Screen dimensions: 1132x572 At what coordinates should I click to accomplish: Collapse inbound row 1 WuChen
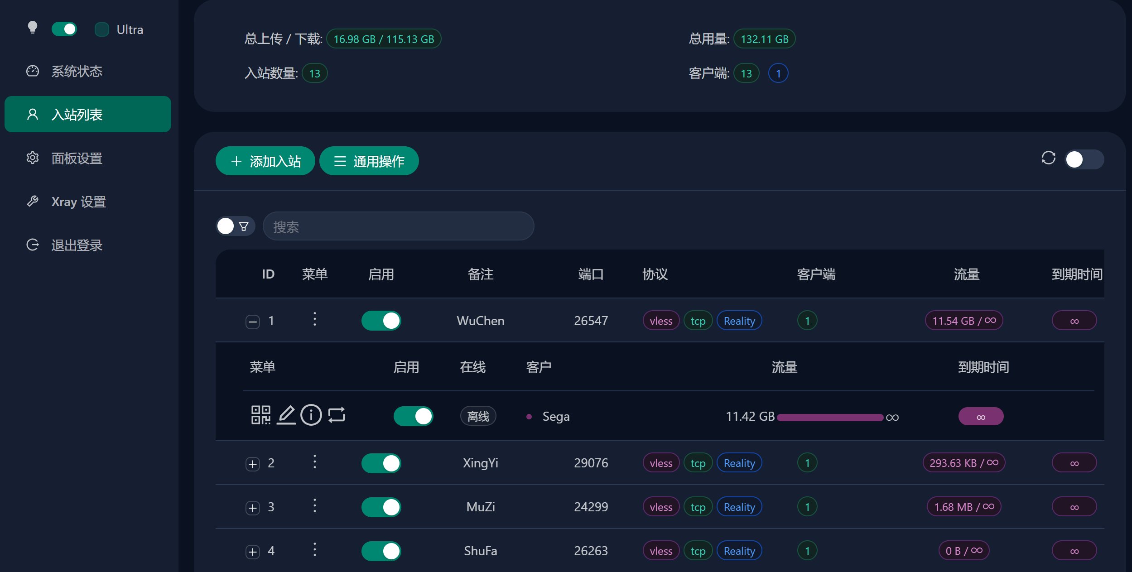point(253,322)
